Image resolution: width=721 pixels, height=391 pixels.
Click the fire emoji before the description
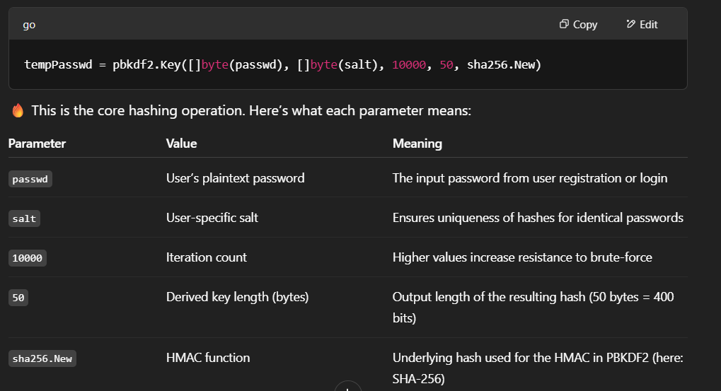point(18,111)
